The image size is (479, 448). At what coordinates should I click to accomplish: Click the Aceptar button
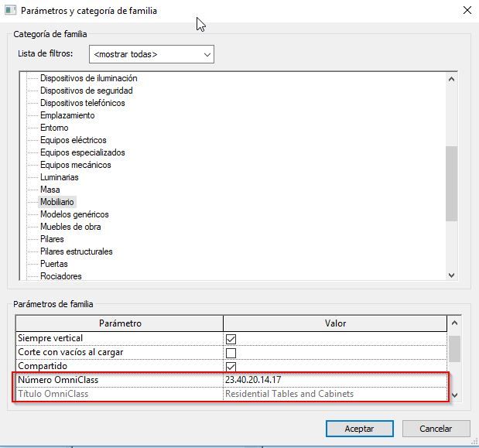tap(359, 429)
